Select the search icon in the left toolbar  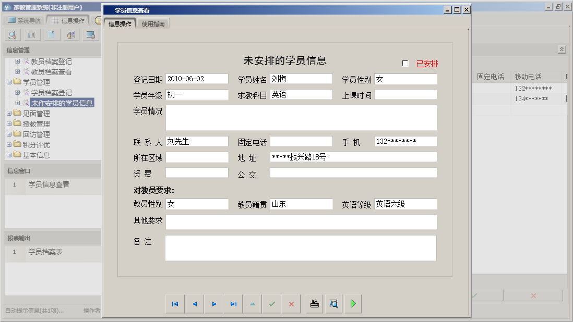(11, 34)
